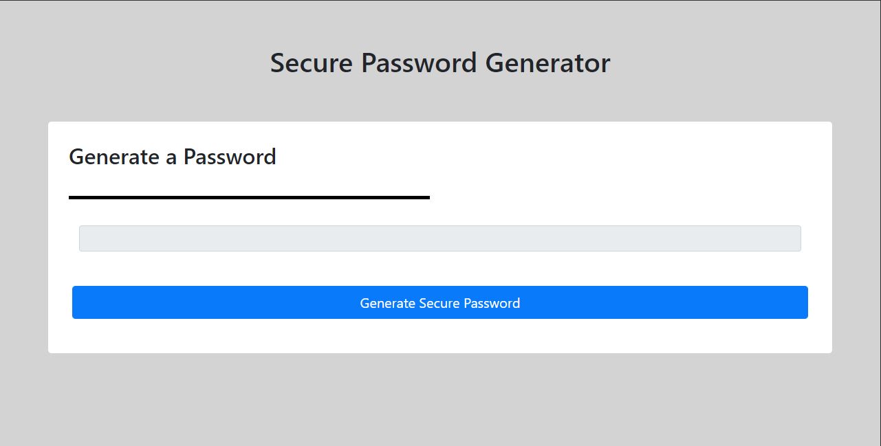
Task: Click the Generate a Password heading
Action: point(172,157)
